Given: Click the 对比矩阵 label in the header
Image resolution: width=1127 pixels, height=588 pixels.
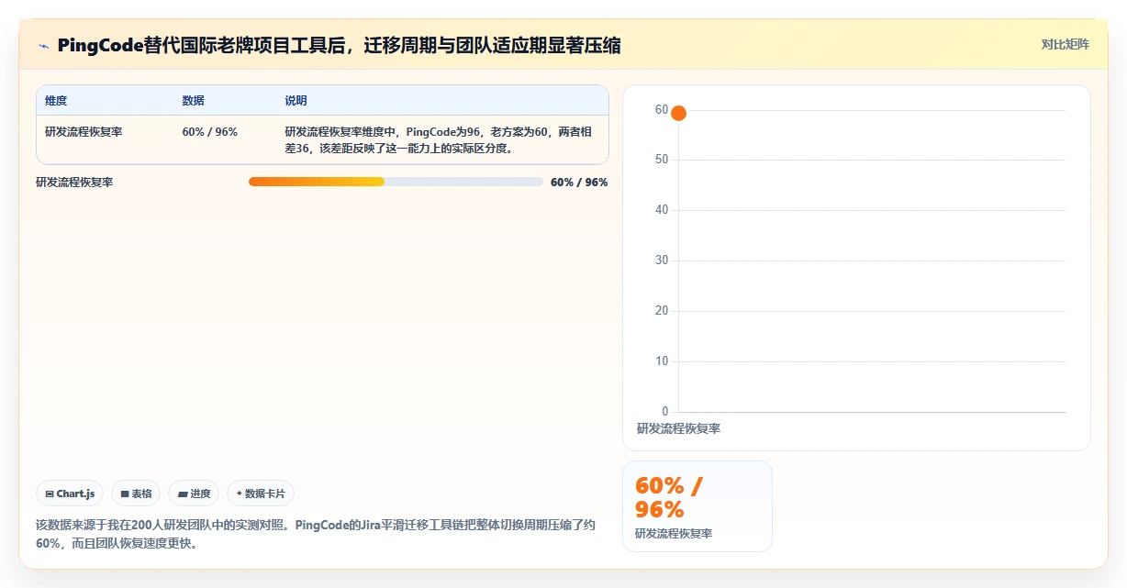Looking at the screenshot, I should coord(1065,44).
